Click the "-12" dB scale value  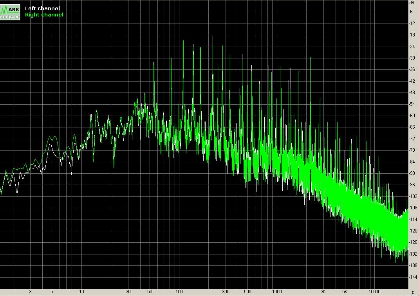(412, 24)
